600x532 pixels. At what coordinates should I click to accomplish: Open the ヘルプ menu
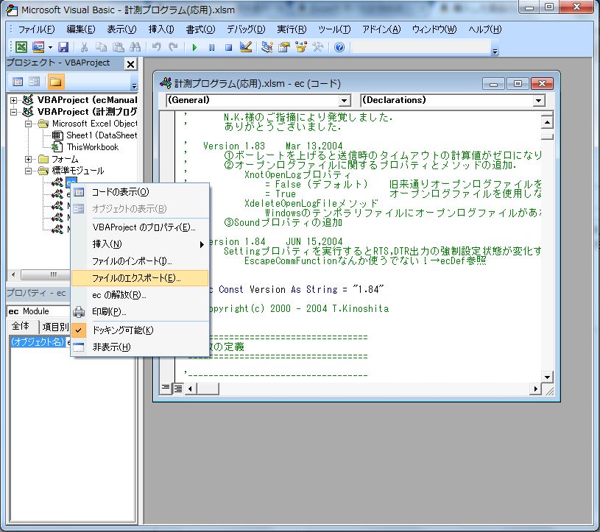pyautogui.click(x=485, y=29)
